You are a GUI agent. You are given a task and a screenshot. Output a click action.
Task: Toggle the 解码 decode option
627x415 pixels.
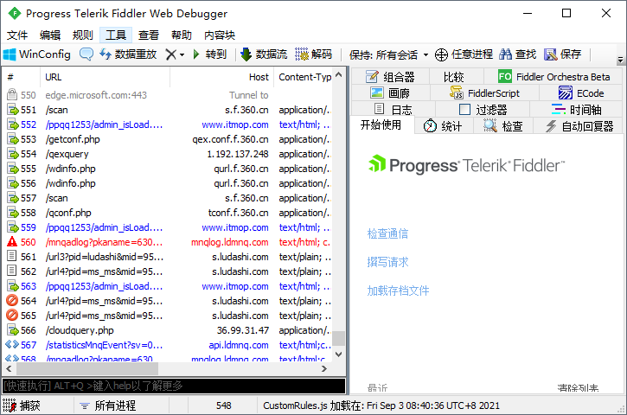tap(313, 54)
